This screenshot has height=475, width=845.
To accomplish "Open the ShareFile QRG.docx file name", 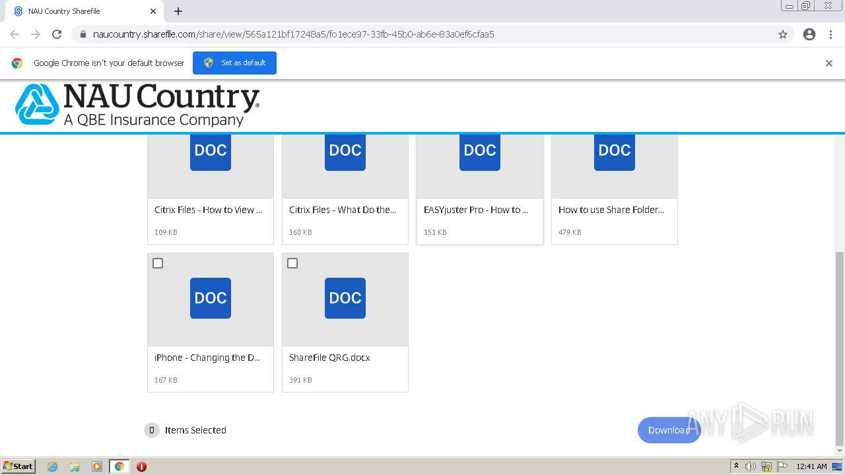I will (329, 358).
